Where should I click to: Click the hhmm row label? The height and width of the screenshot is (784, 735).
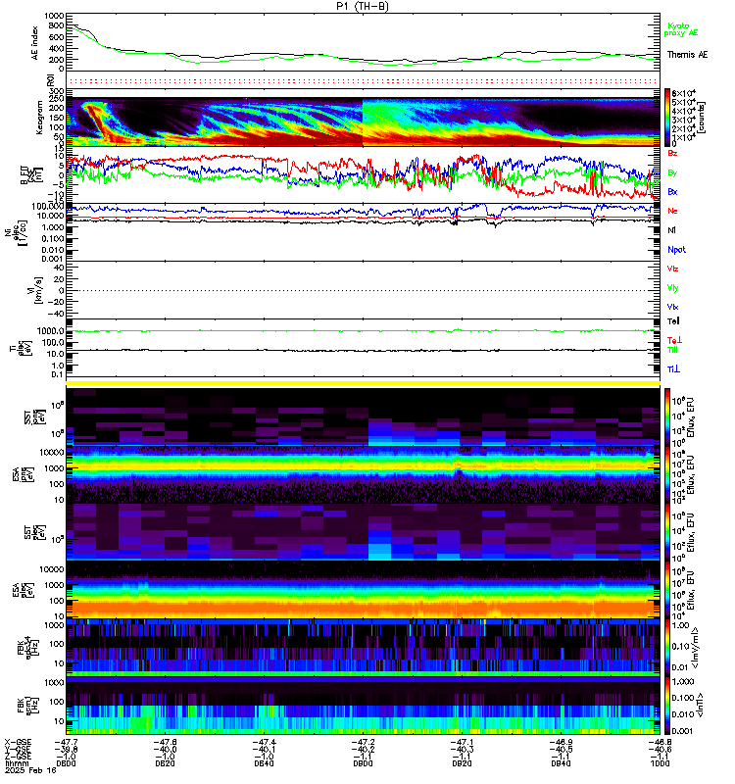(17, 763)
